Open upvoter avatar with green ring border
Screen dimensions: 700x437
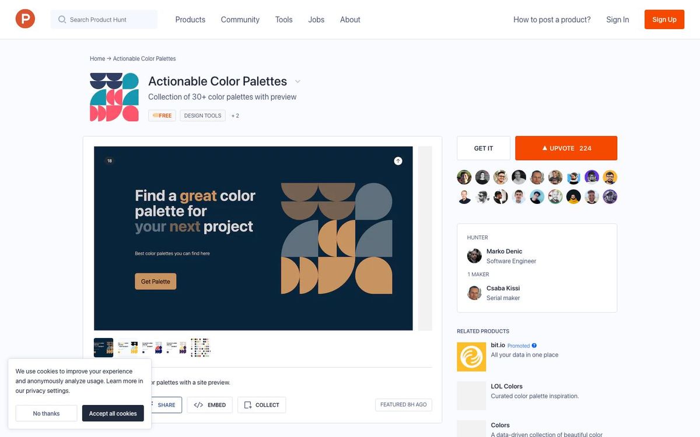point(555,196)
